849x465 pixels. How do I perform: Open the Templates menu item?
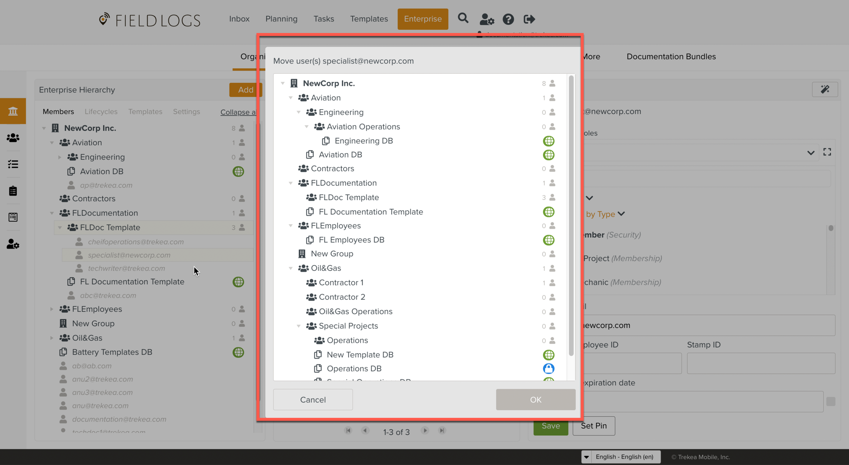pos(369,19)
